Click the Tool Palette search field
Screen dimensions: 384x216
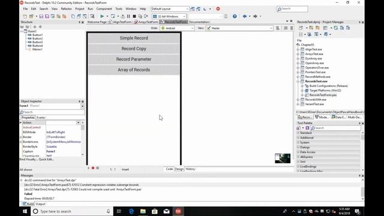click(x=335, y=128)
